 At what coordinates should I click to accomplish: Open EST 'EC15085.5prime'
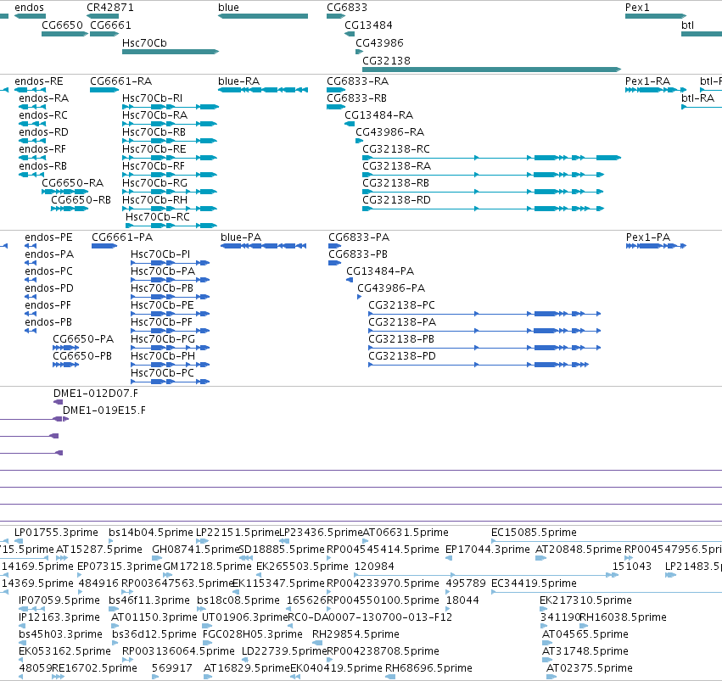534,533
